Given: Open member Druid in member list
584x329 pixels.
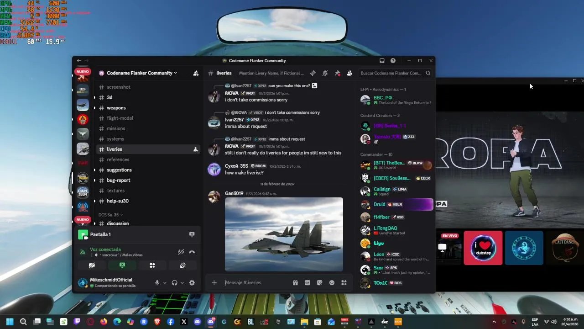Looking at the screenshot, I should (x=395, y=204).
